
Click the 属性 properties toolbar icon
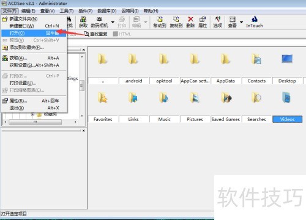(x=203, y=22)
